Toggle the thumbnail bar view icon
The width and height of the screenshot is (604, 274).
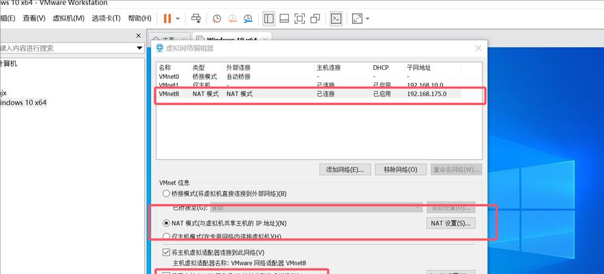point(284,18)
